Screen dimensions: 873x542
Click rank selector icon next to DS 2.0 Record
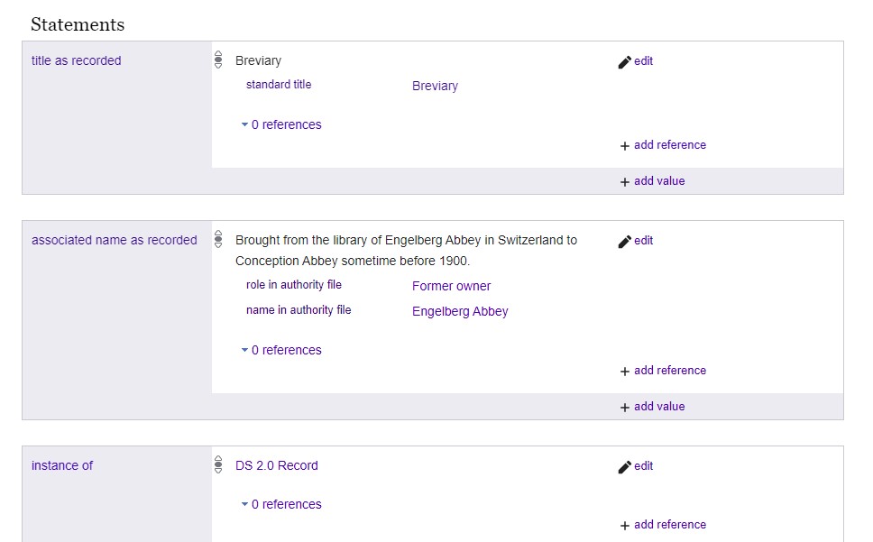[218, 464]
